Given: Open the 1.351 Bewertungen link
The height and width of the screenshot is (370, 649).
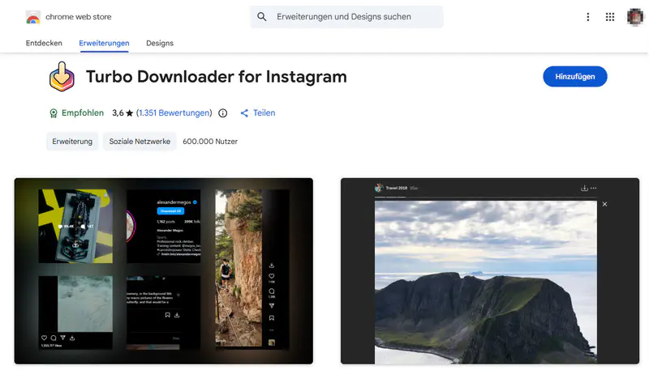Looking at the screenshot, I should click(174, 113).
